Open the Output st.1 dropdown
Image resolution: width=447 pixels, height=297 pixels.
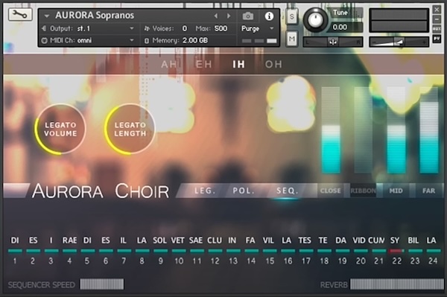pos(88,28)
